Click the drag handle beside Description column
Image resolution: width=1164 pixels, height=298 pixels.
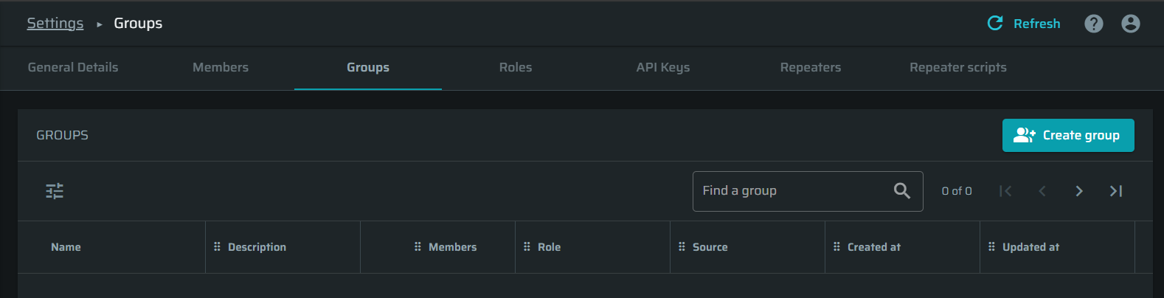click(x=217, y=246)
